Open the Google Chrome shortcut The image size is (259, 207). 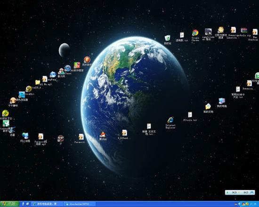pos(195,32)
